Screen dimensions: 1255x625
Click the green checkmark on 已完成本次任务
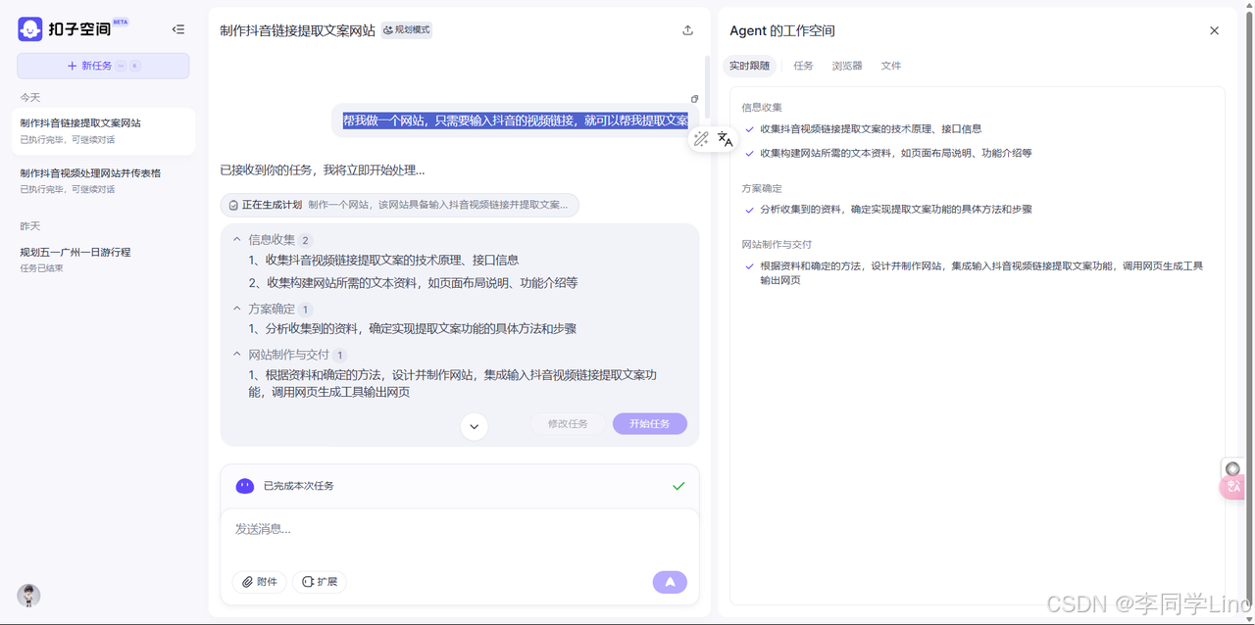(678, 486)
